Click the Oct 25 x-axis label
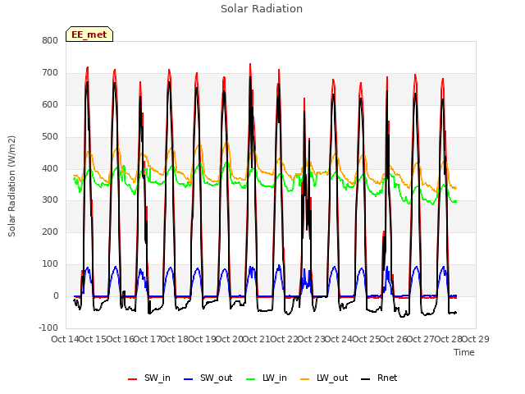 366,339
